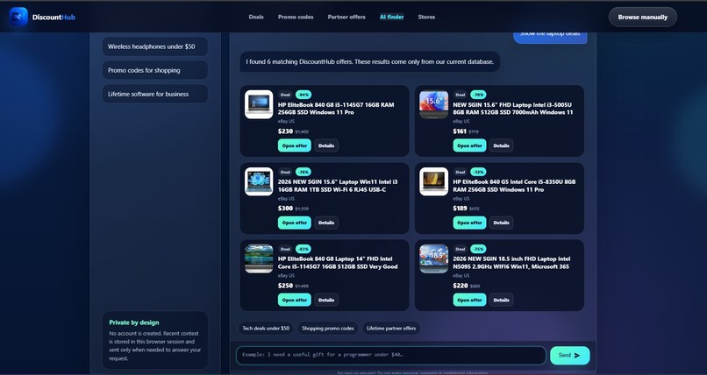The width and height of the screenshot is (707, 375).
Task: Click the Browse manually button
Action: pyautogui.click(x=642, y=18)
